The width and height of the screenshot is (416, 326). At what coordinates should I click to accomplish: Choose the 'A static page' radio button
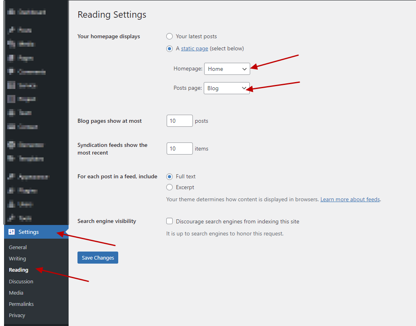(169, 49)
